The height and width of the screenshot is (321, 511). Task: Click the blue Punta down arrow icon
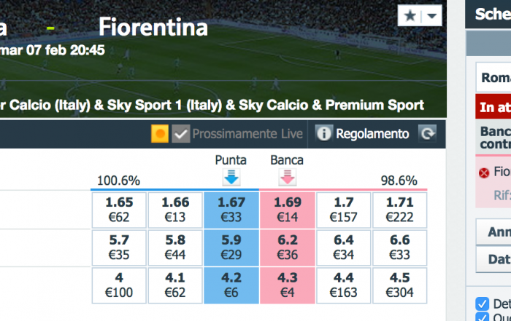click(231, 177)
